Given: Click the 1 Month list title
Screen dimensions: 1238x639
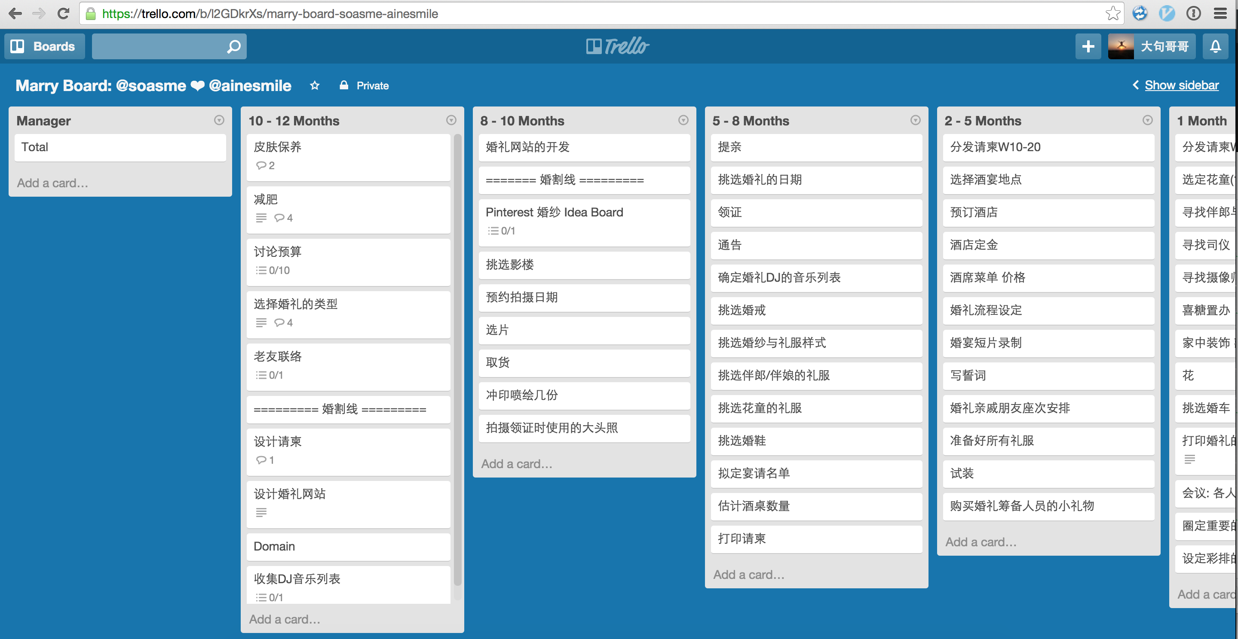Looking at the screenshot, I should tap(1201, 121).
